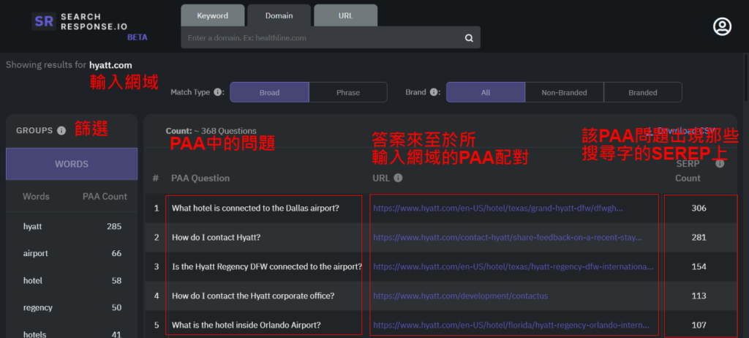This screenshot has height=338, width=749.
Task: Select the Words group tab
Action: [72, 164]
